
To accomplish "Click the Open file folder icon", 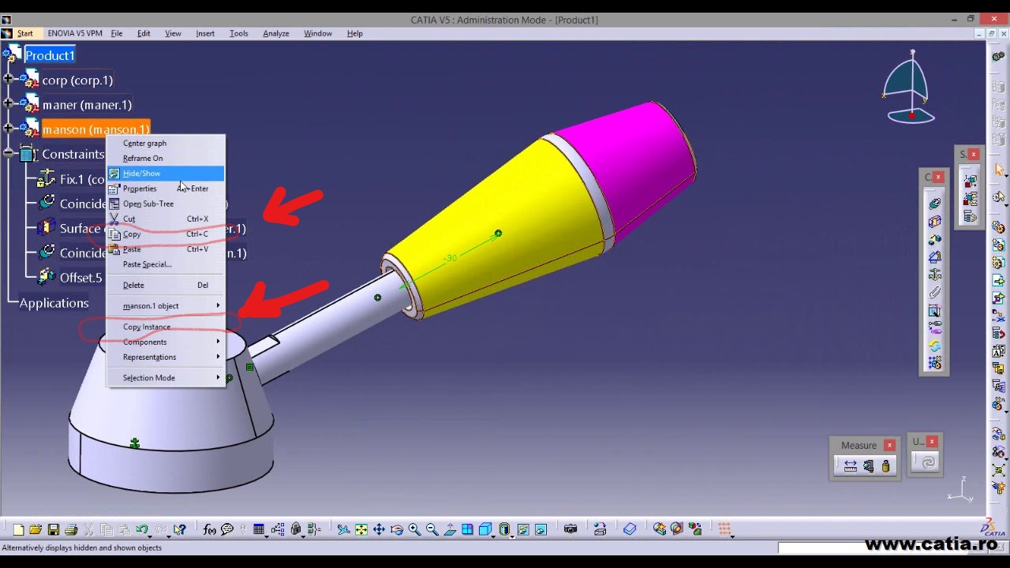I will pyautogui.click(x=36, y=529).
